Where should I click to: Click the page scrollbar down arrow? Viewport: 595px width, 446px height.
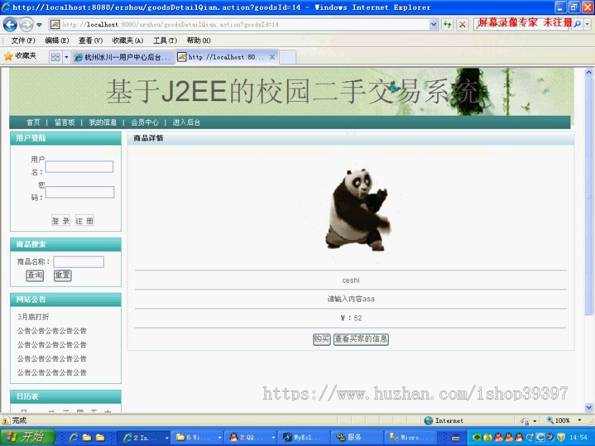pos(588,408)
